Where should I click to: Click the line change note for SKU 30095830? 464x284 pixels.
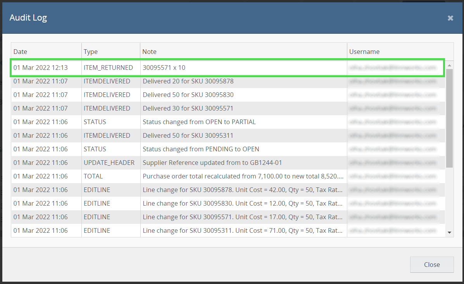[x=243, y=204]
